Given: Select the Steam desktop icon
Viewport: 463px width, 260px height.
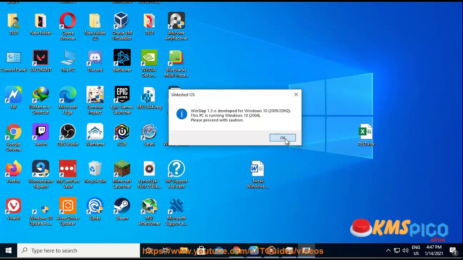Looking at the screenshot, I should point(122,209).
